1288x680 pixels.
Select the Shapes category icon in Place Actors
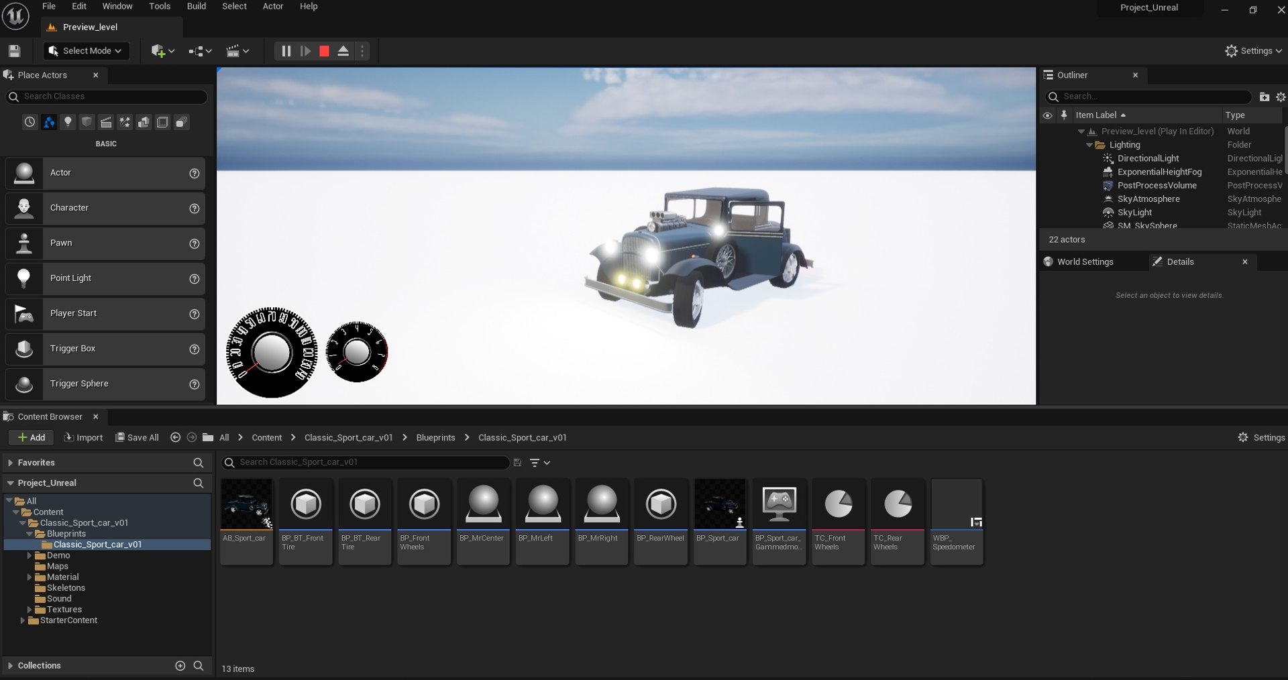tap(87, 122)
